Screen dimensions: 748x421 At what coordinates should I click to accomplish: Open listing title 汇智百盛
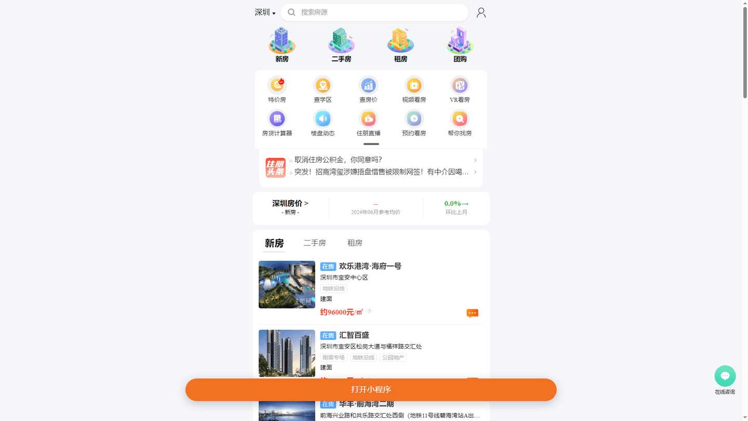click(354, 335)
